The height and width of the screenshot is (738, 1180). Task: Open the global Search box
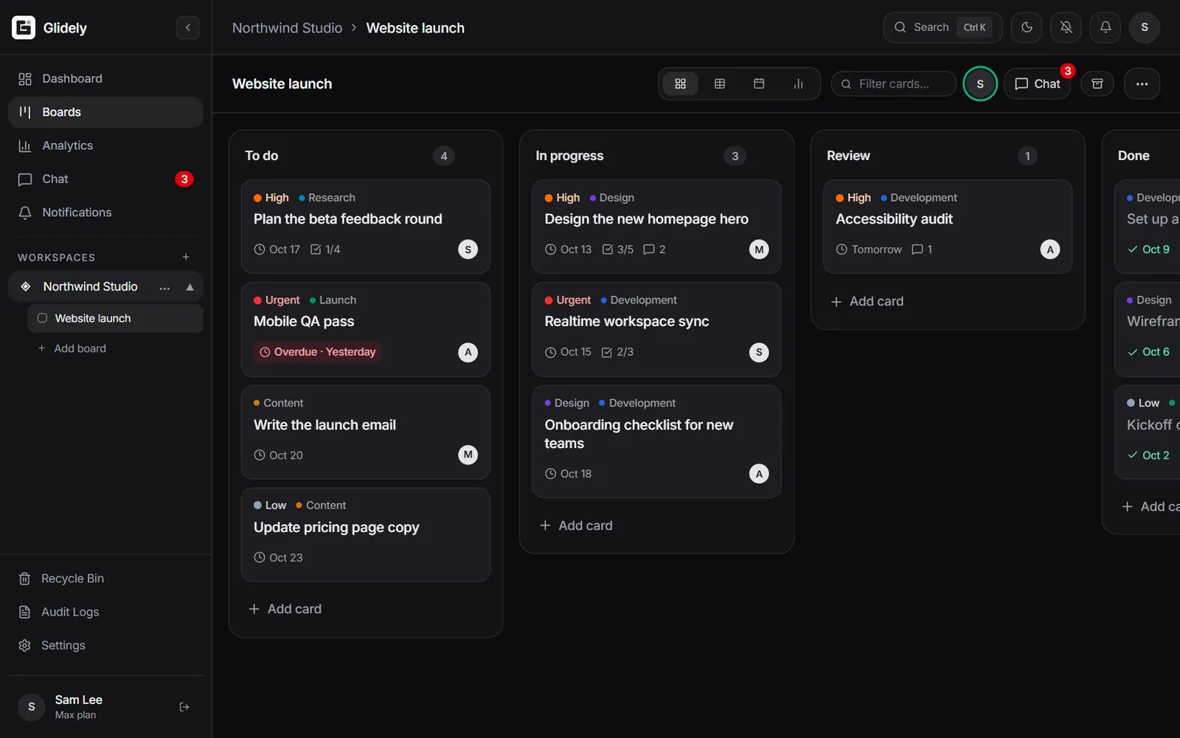click(943, 27)
